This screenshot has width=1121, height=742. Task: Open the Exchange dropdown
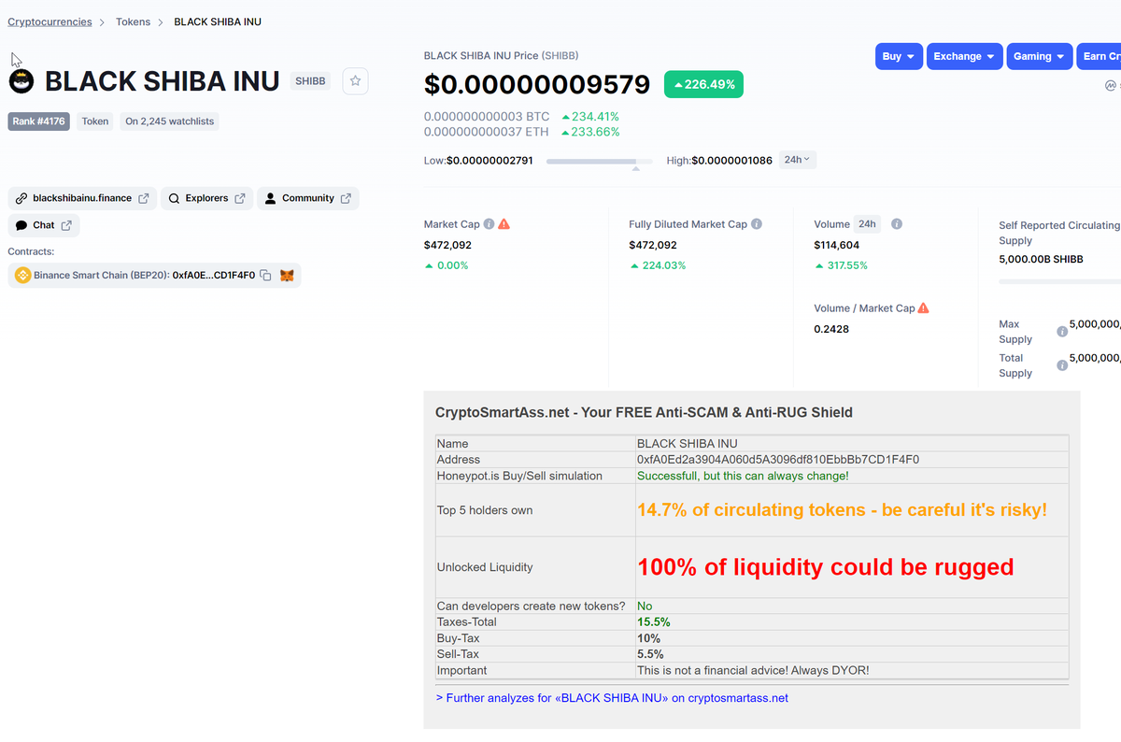coord(965,56)
